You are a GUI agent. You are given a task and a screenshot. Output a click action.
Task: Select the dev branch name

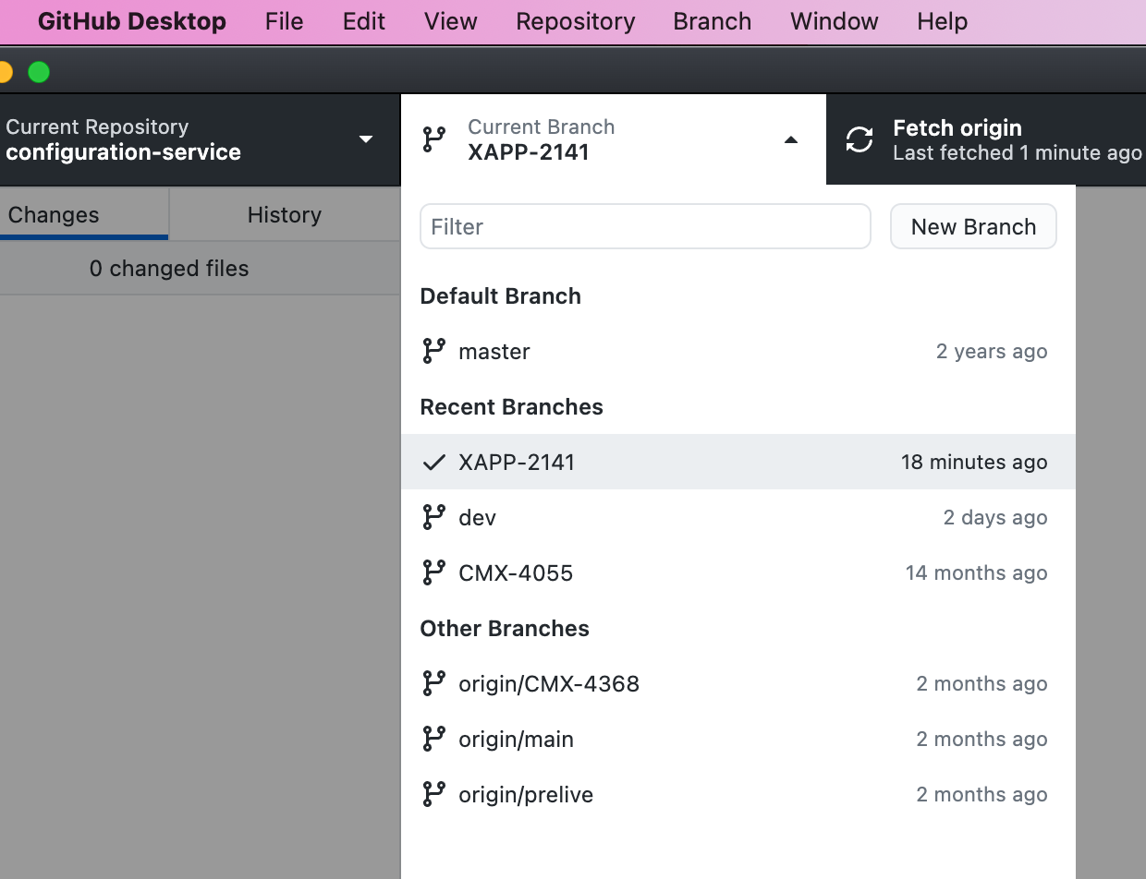478,517
